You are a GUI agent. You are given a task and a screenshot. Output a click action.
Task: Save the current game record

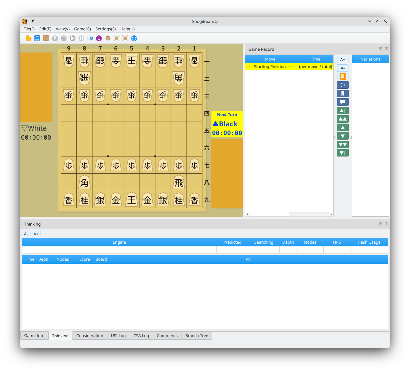click(37, 38)
